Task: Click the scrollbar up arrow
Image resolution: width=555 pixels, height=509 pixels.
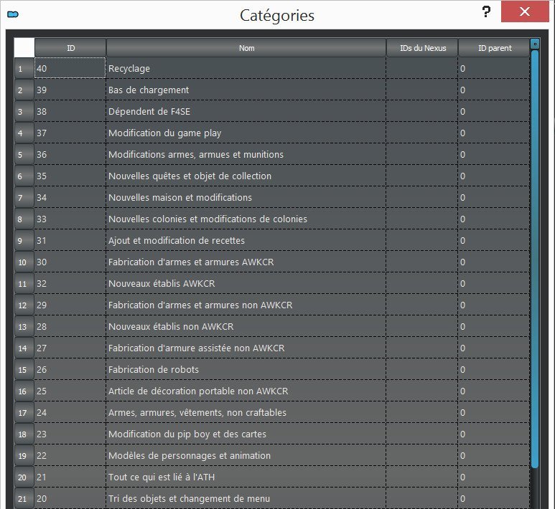Action: pyautogui.click(x=534, y=44)
